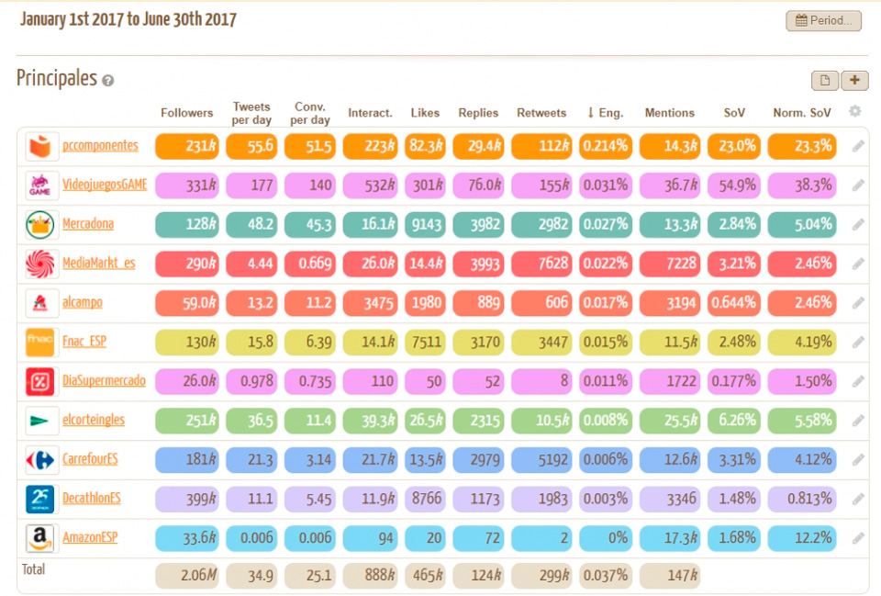Open the elcorteingles profile link
Screen dimensions: 881x596
94,420
